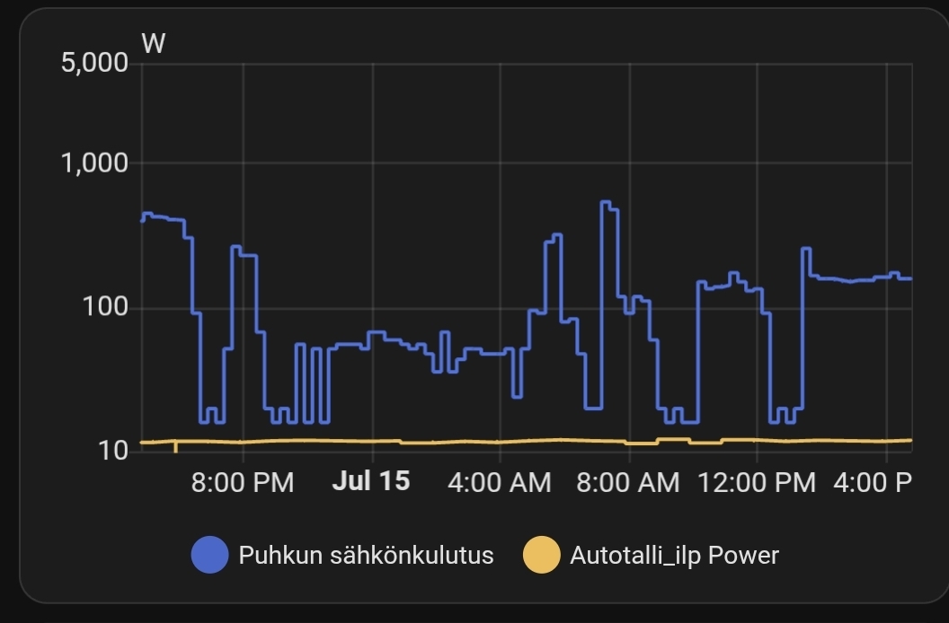Click the 4:00 AM axis label
949x623 pixels.
point(500,483)
